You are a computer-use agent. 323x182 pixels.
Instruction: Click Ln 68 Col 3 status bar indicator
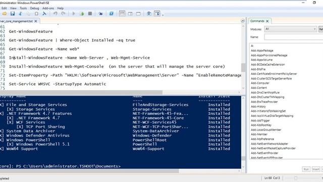click(x=272, y=178)
